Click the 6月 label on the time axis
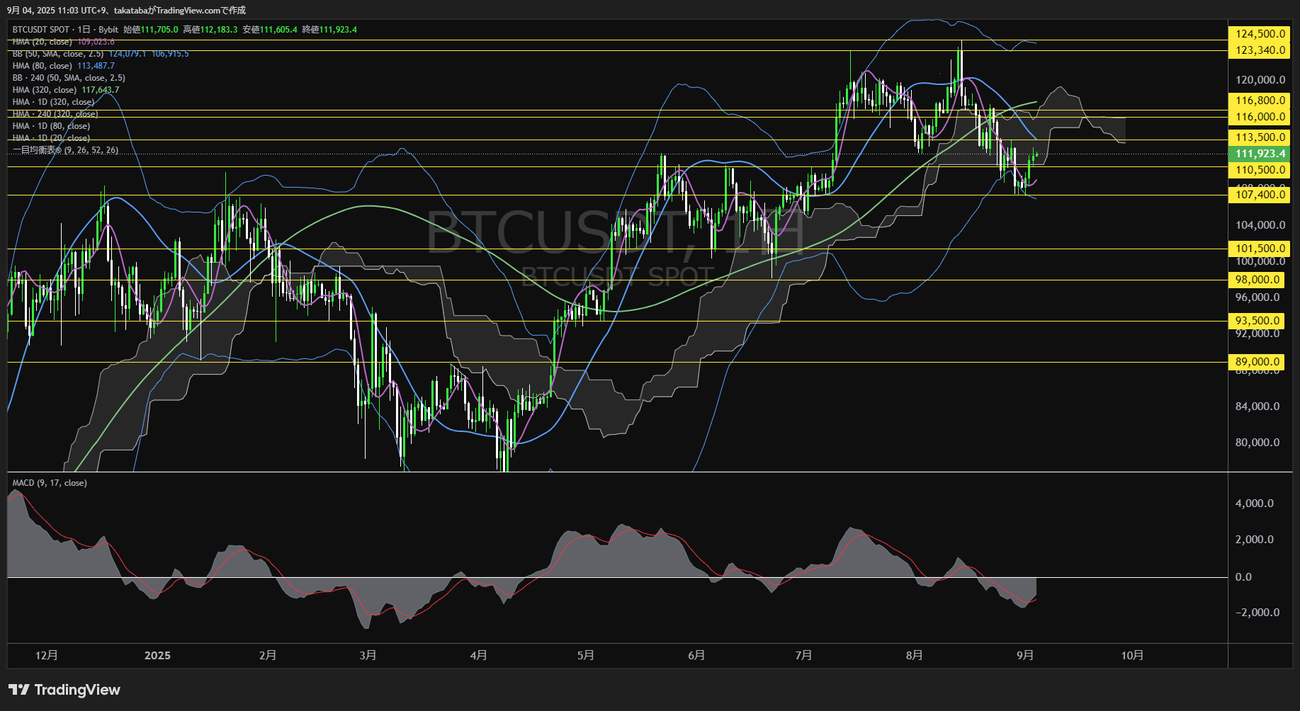The width and height of the screenshot is (1300, 711). (x=696, y=656)
